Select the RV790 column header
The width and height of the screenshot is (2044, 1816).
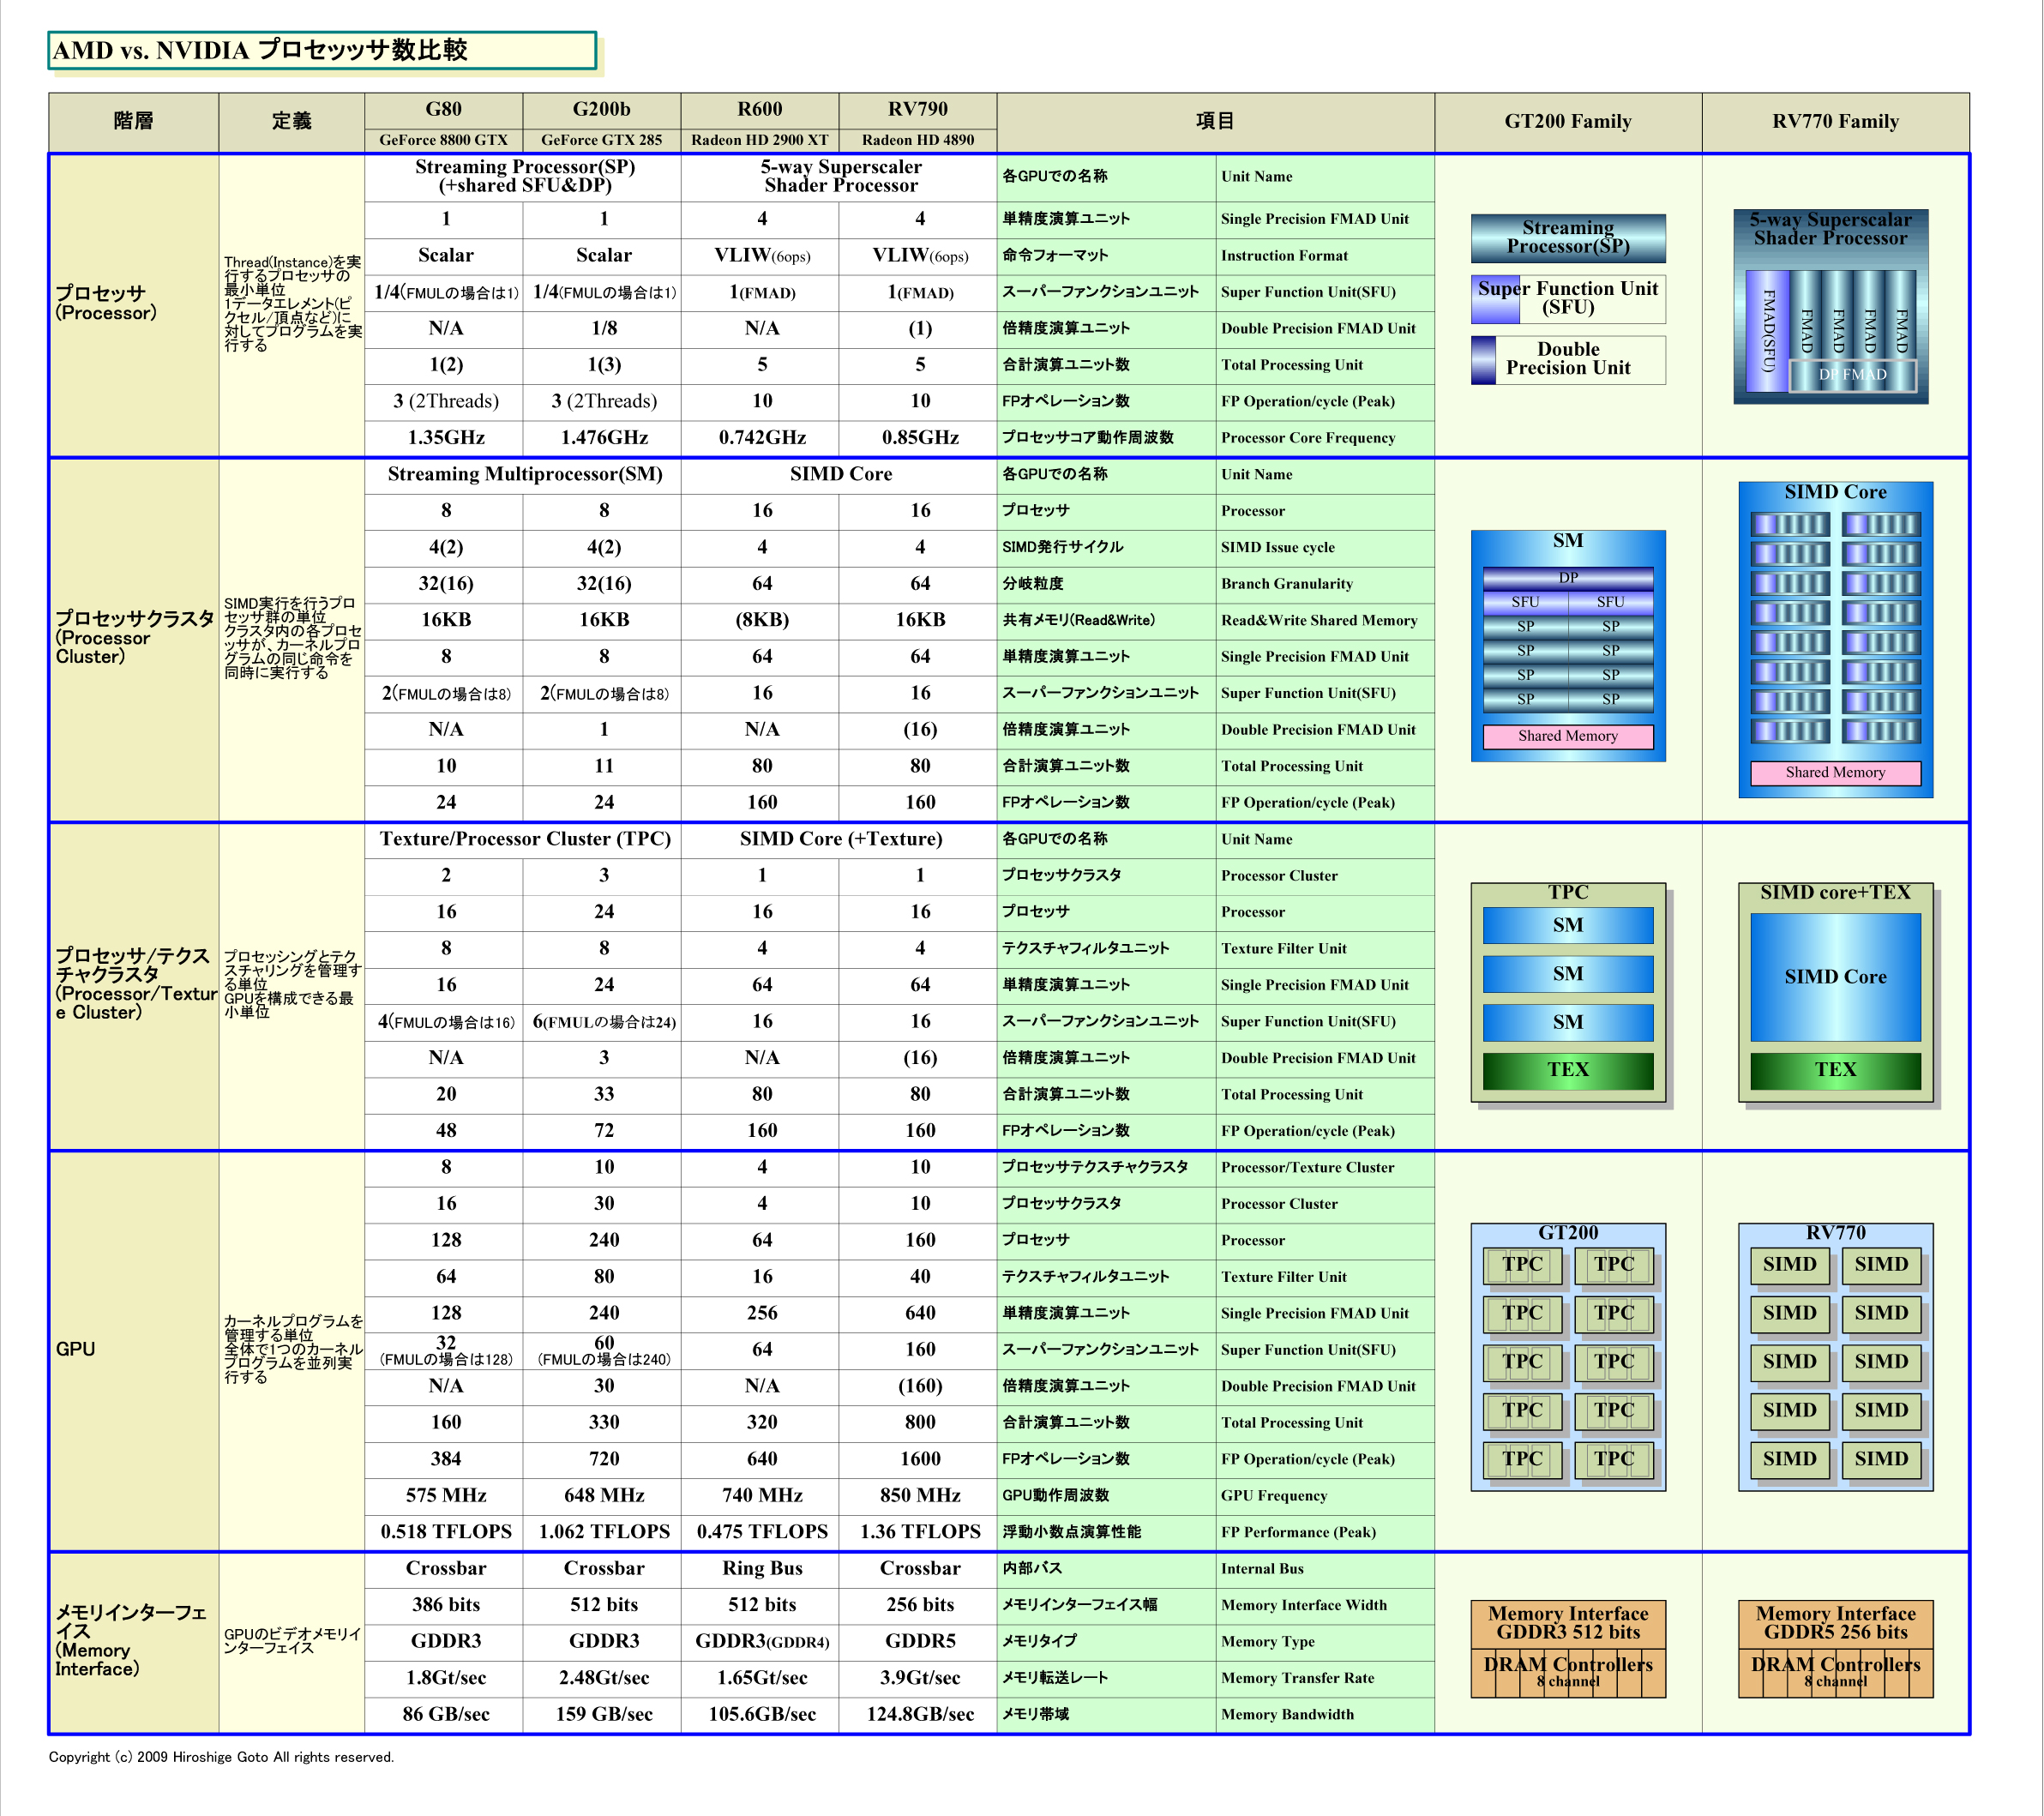click(x=917, y=110)
